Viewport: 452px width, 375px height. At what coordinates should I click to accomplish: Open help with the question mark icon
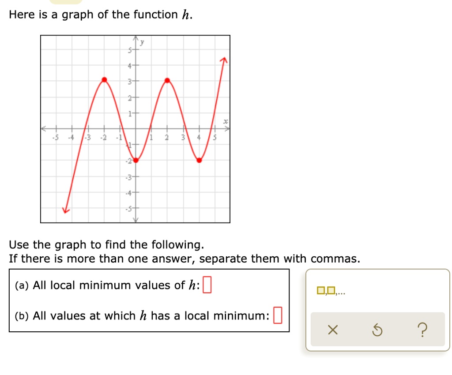pos(422,330)
